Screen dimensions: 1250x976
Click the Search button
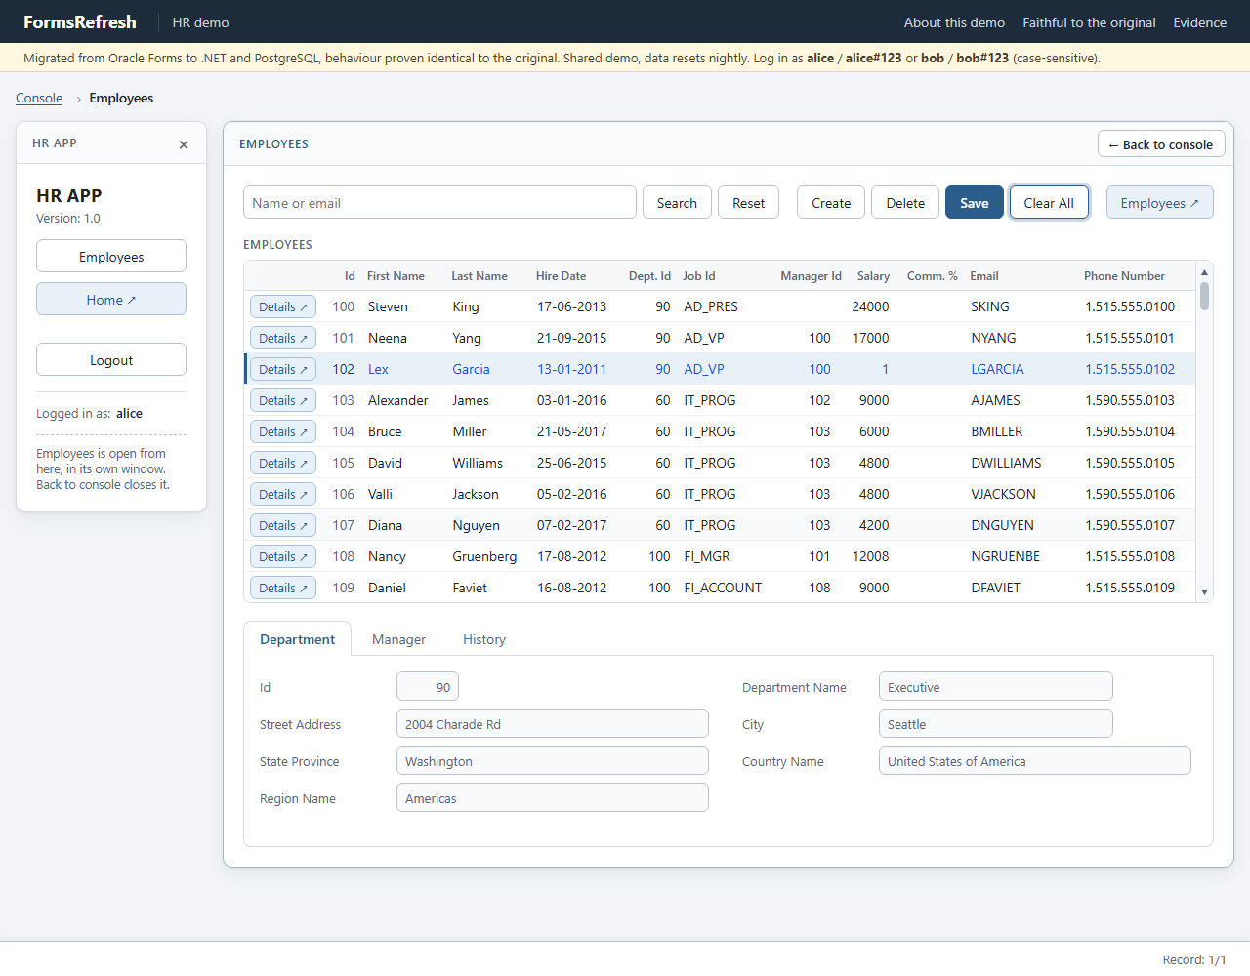coord(677,203)
